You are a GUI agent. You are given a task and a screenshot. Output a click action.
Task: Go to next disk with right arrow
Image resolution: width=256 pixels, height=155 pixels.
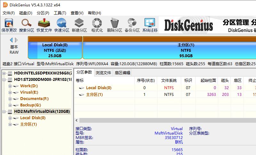pyautogui.click(x=16, y=40)
